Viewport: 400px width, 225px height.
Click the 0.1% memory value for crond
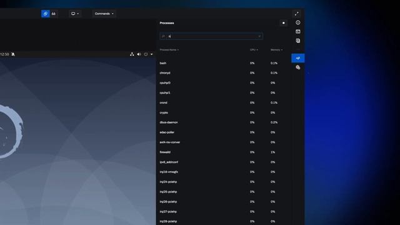[x=274, y=102]
